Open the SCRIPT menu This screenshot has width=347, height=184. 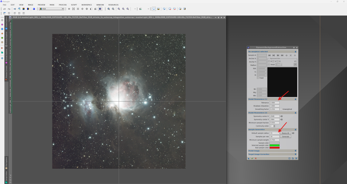[74, 5]
